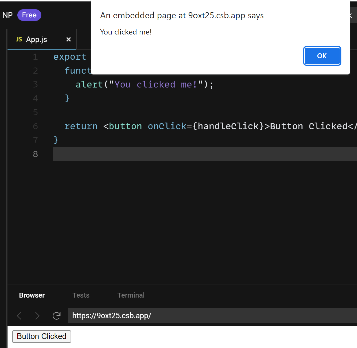Screen dimensions: 357x348
Task: Click line number 6 in the gutter
Action: (35, 126)
